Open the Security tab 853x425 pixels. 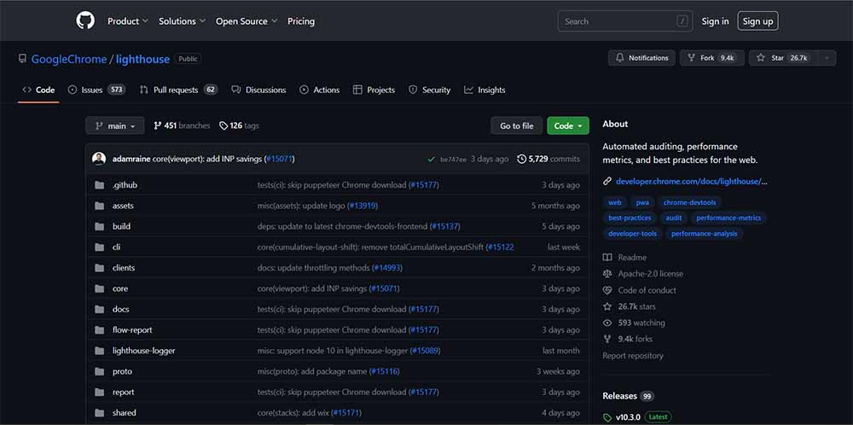[429, 90]
